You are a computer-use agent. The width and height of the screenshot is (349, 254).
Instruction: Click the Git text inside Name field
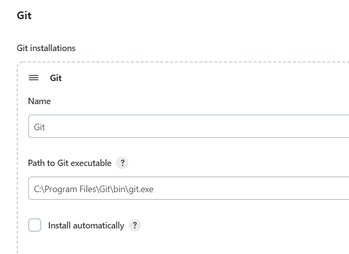pos(39,127)
